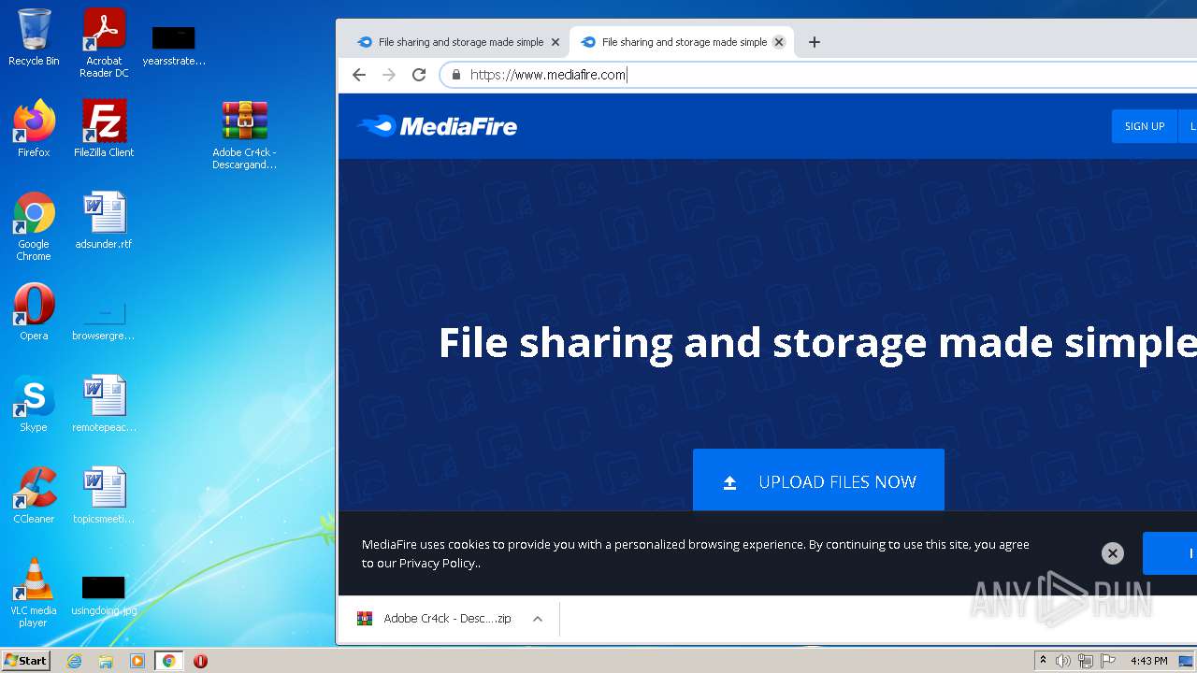Select Chrome window in taskbar
The width and height of the screenshot is (1197, 673).
169,661
